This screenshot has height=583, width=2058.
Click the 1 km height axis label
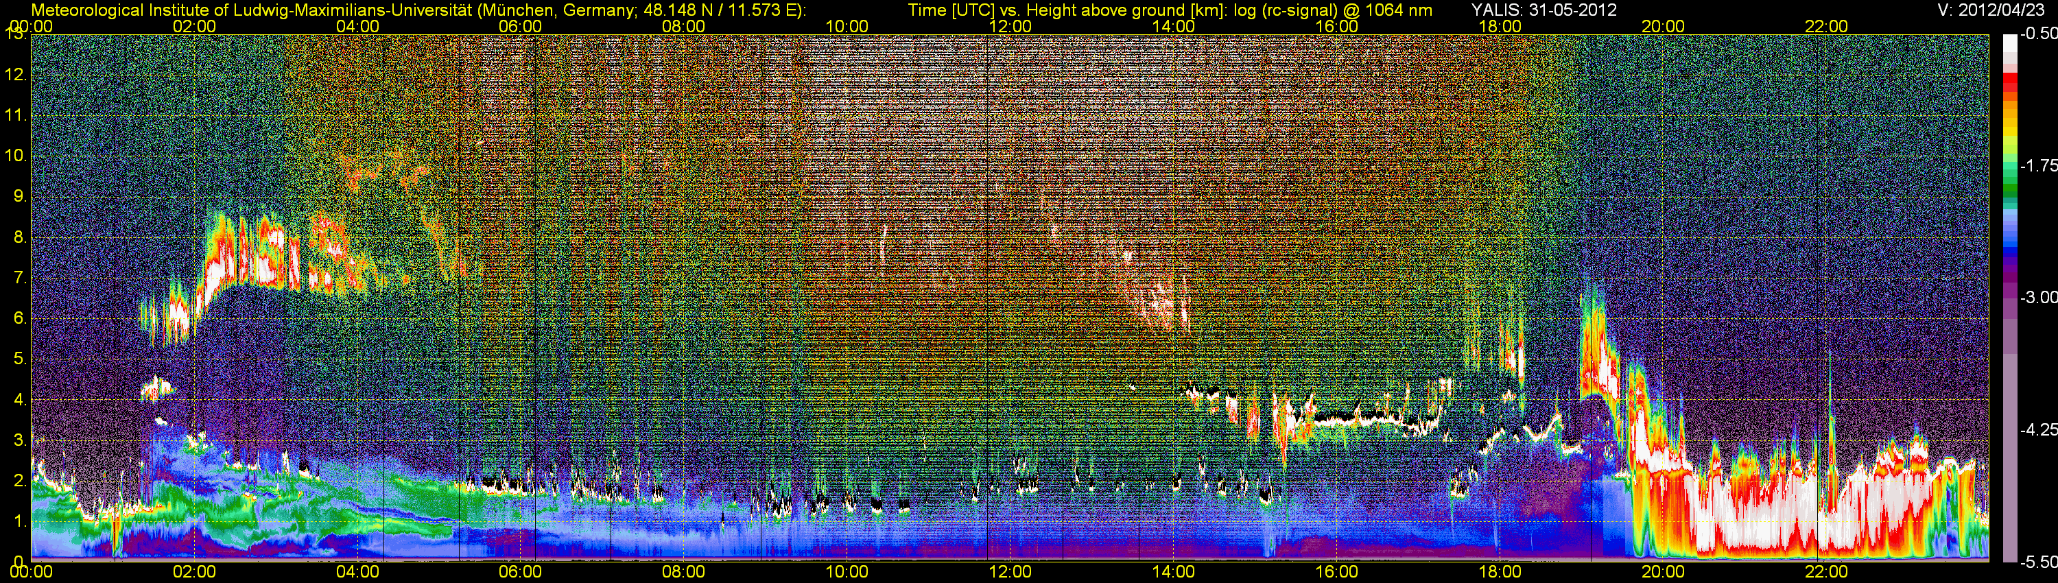19,521
